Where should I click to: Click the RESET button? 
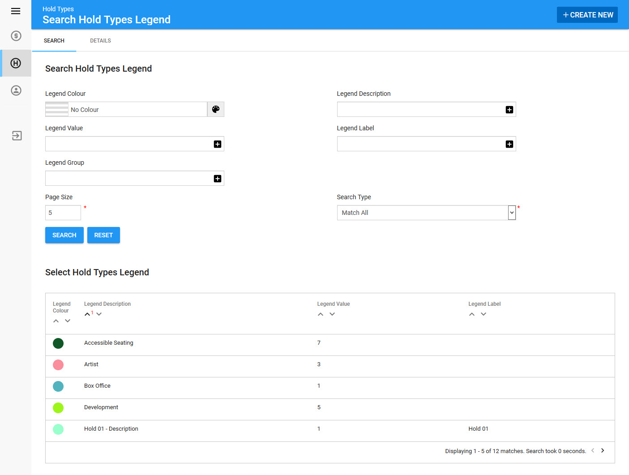103,235
